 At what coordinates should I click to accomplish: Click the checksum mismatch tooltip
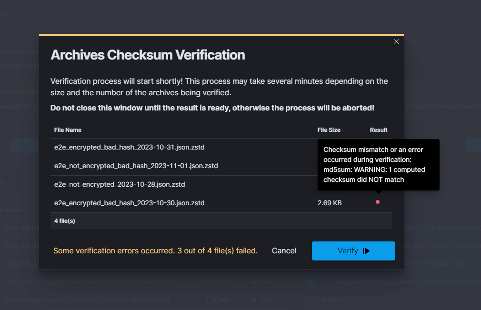(378, 165)
